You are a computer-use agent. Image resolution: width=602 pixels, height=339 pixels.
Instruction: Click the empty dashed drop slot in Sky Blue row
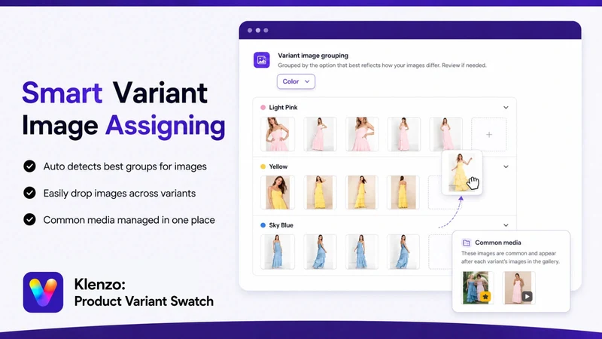click(440, 252)
